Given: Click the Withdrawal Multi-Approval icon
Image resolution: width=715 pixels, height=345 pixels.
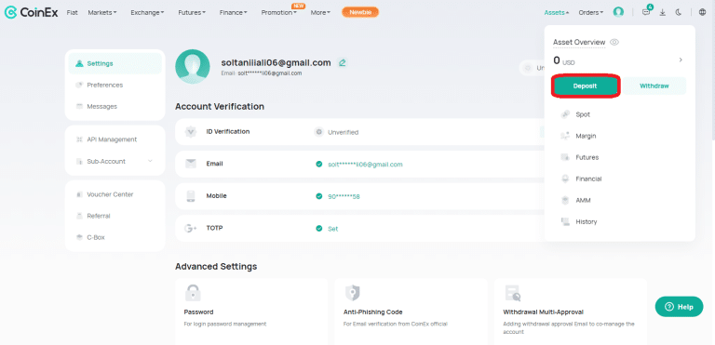Looking at the screenshot, I should (x=512, y=293).
